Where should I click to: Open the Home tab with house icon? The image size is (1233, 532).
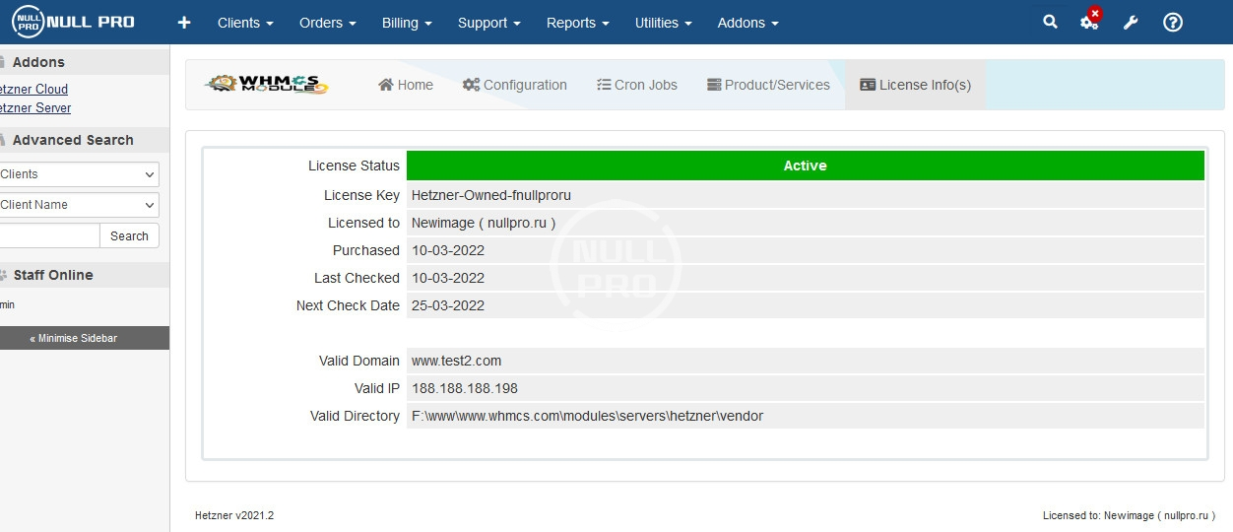click(x=406, y=85)
